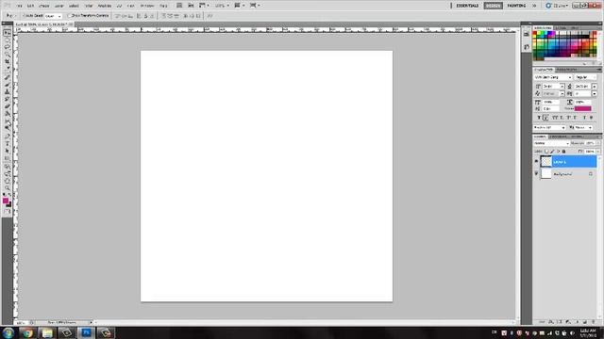This screenshot has height=339, width=604.
Task: Switch to the ESSENTIALS workspace
Action: click(x=467, y=6)
